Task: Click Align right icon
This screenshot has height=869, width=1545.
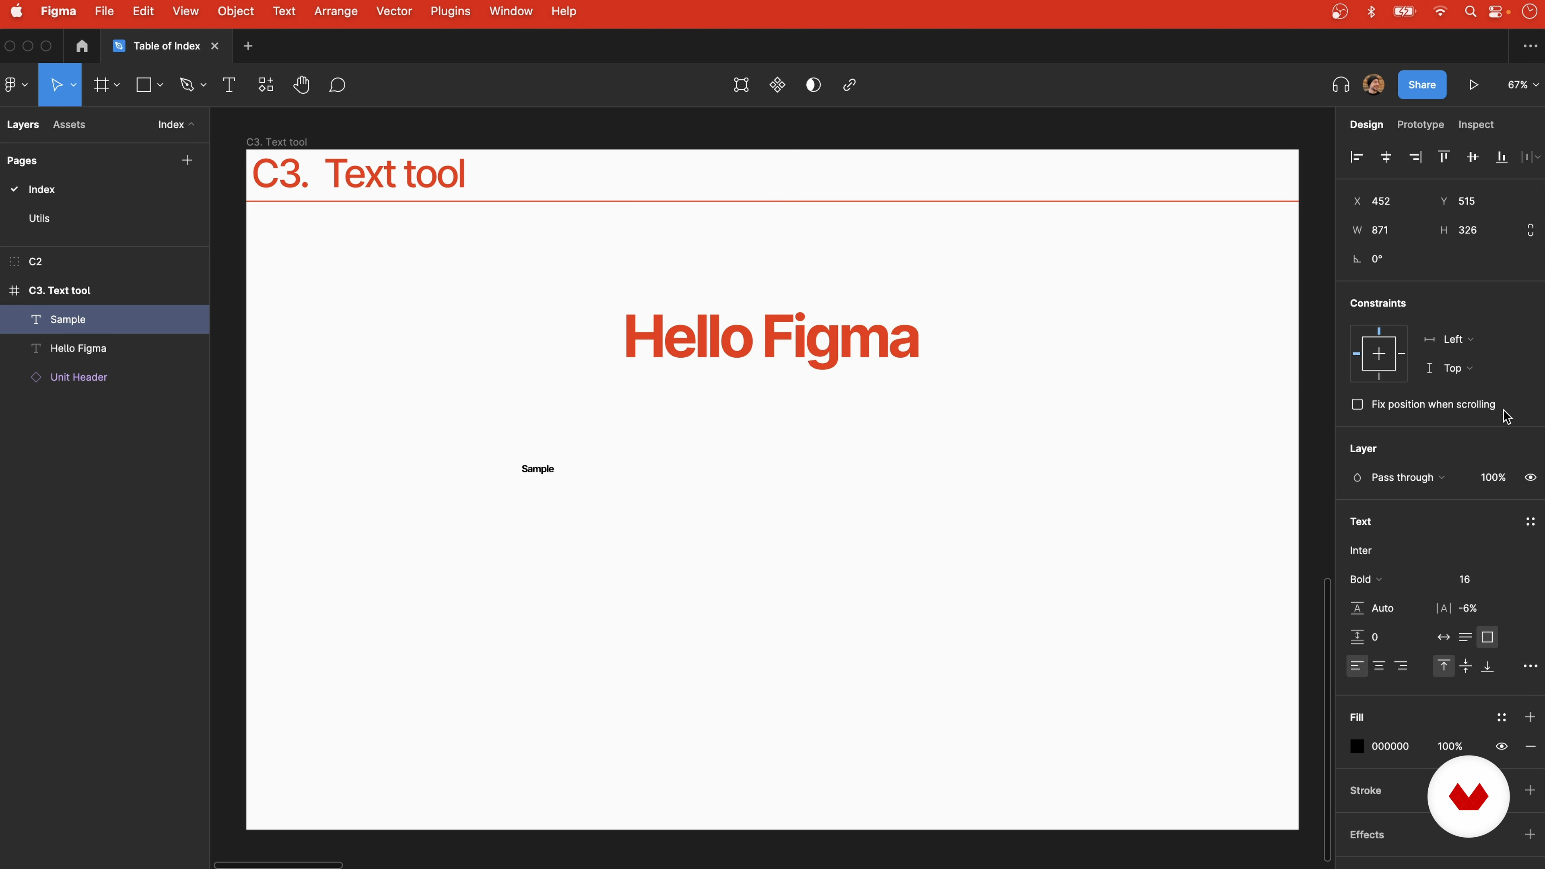Action: tap(1415, 157)
